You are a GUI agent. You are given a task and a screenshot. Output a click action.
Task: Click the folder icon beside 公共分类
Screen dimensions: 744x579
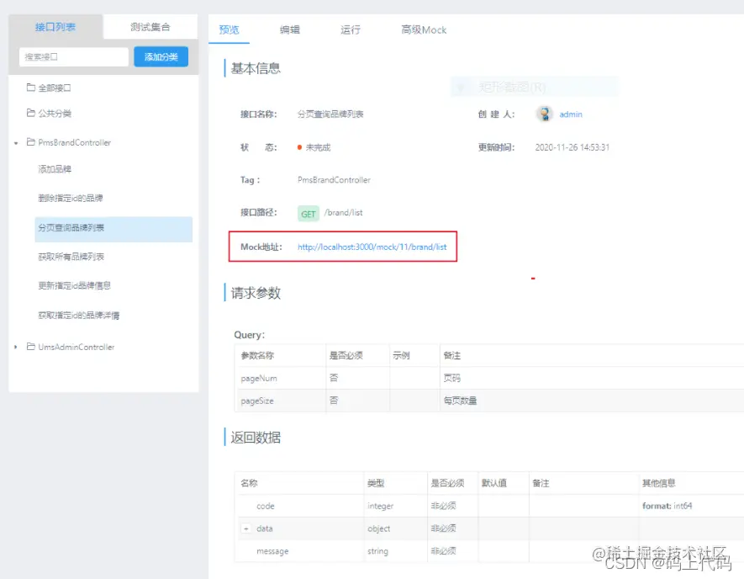click(31, 113)
